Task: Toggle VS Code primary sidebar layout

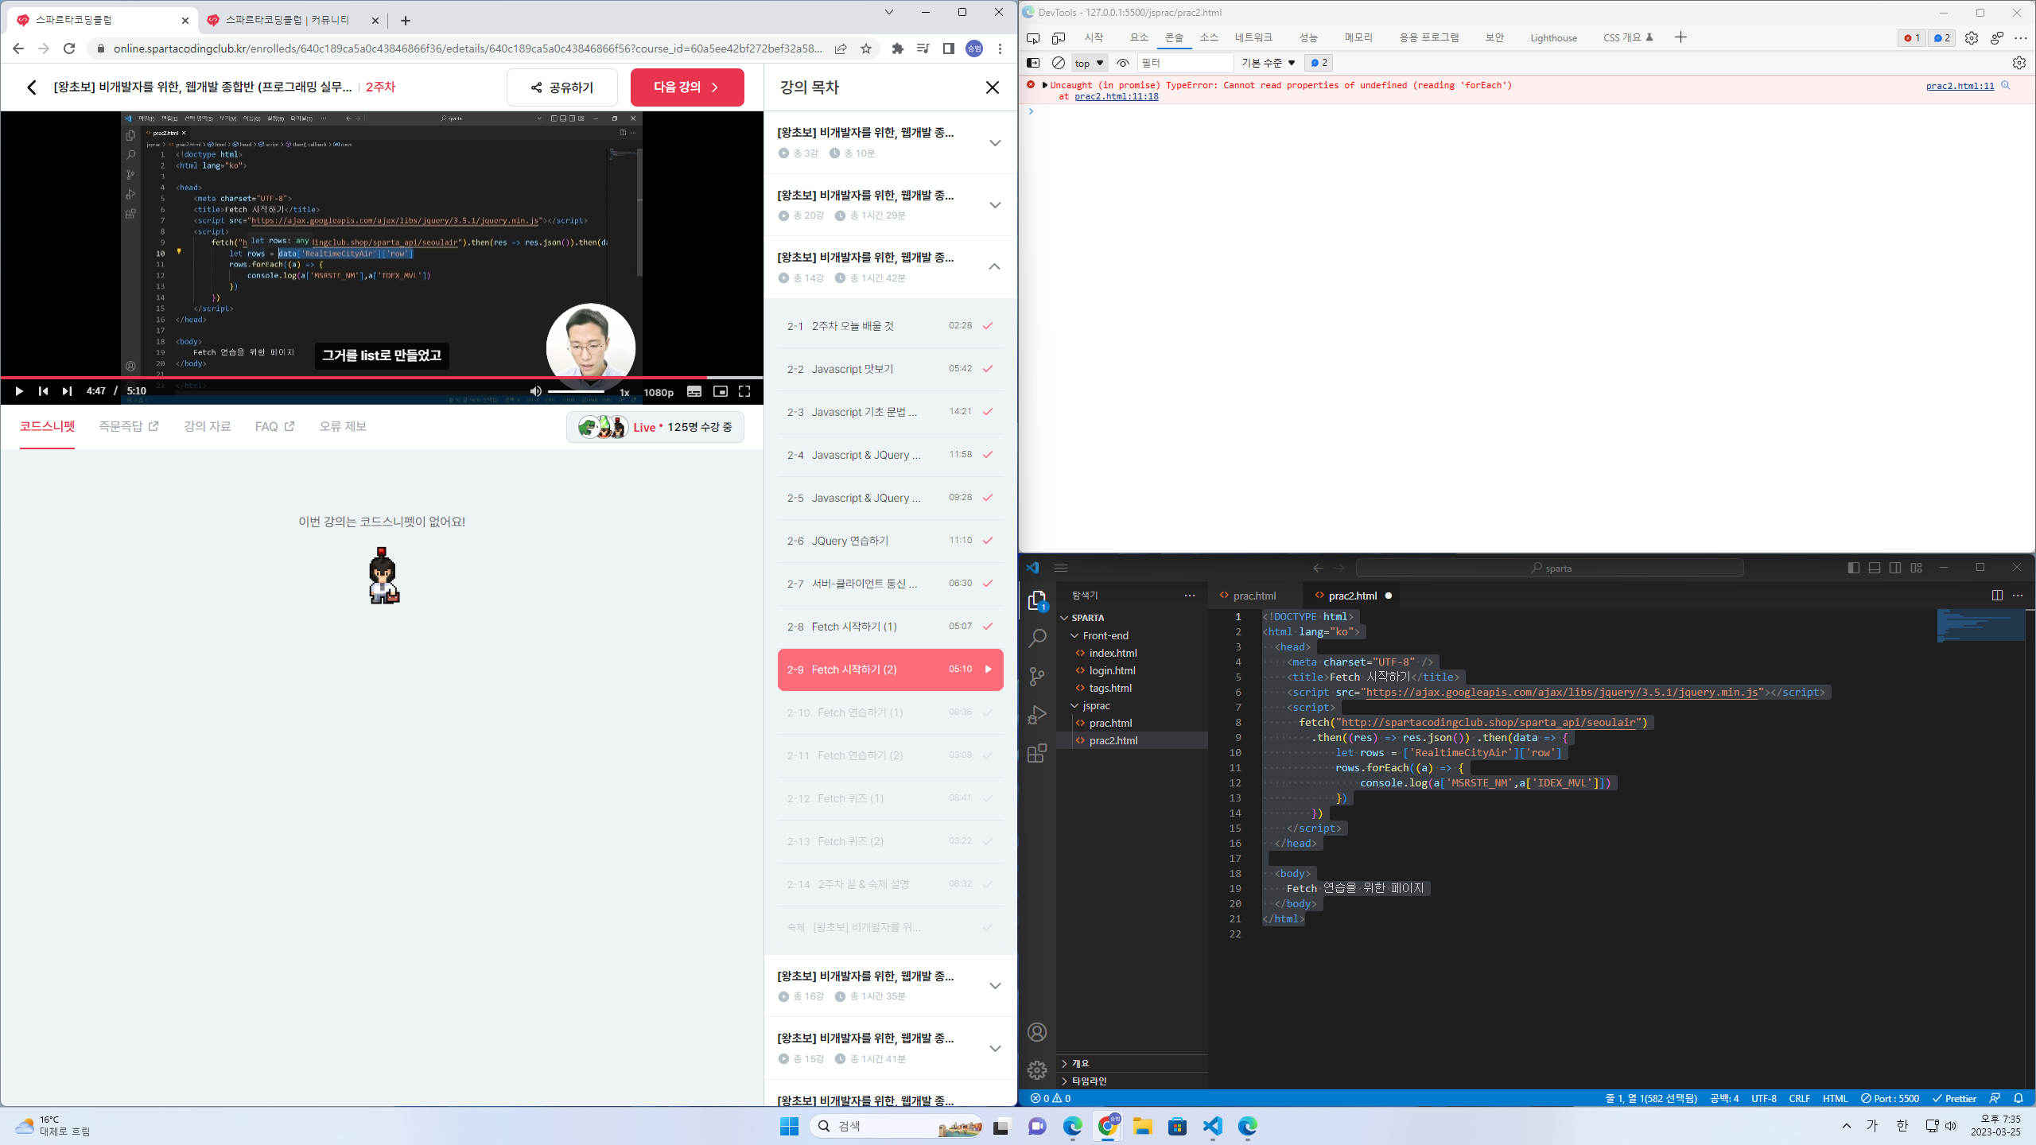Action: [1854, 568]
